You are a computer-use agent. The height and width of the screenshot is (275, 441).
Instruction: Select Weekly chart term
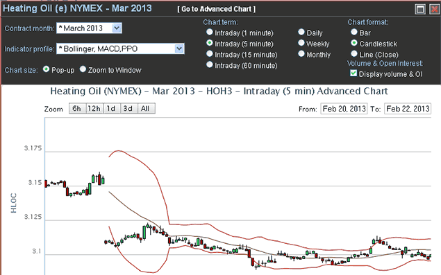[301, 43]
